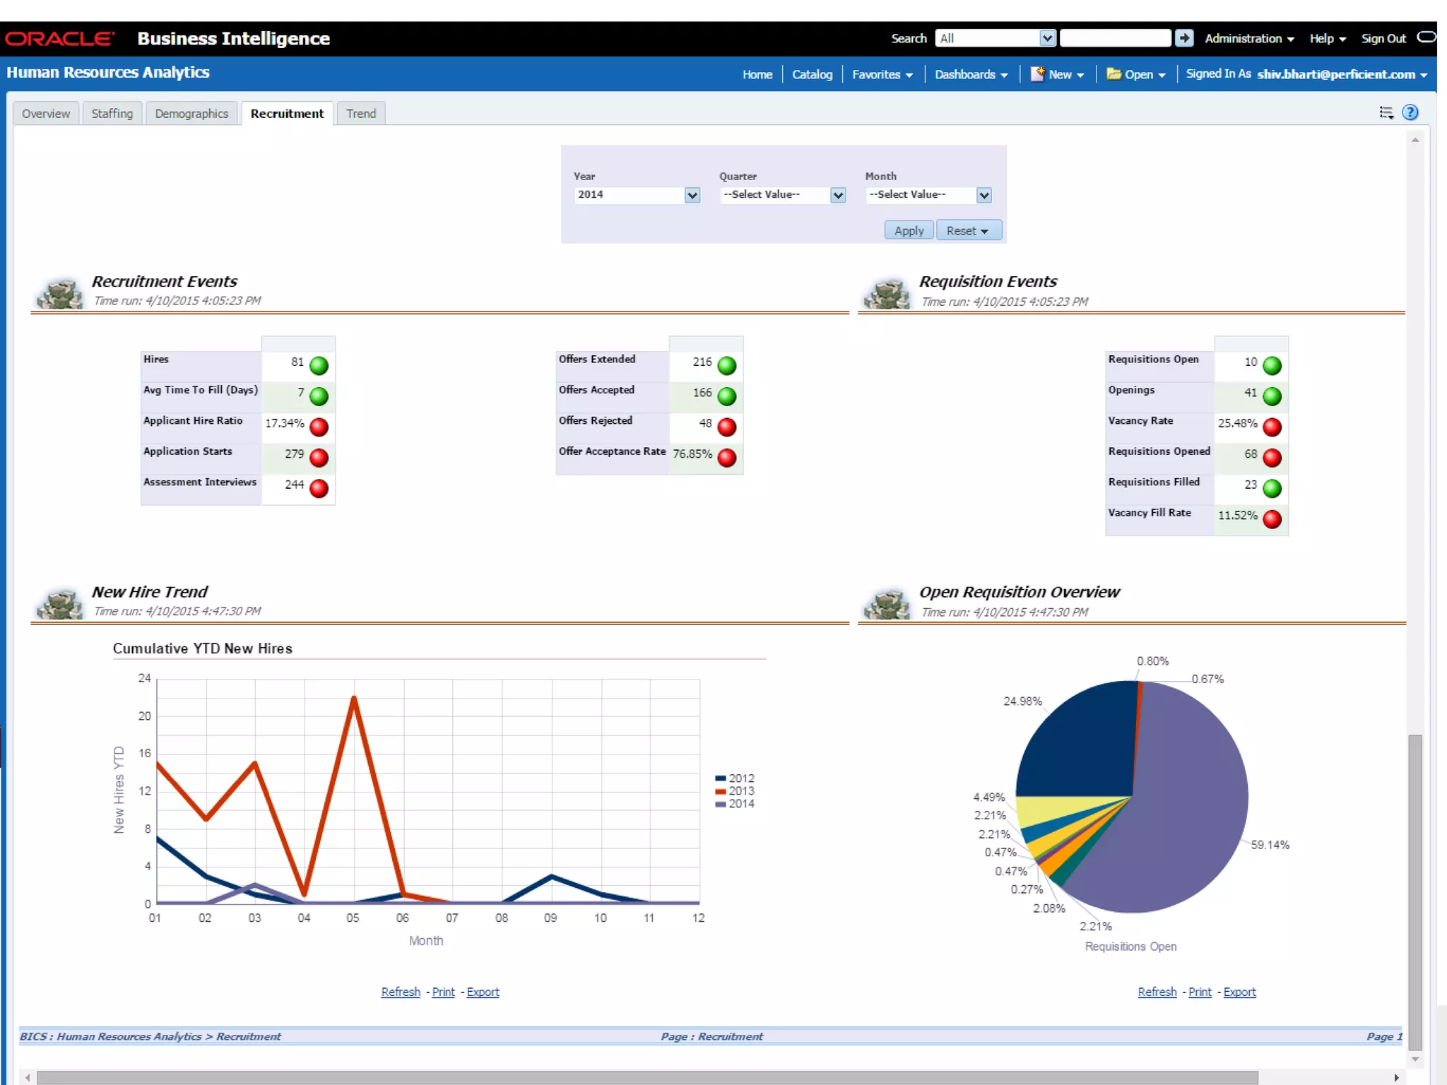Click the 2013 legend color swatch

(720, 791)
